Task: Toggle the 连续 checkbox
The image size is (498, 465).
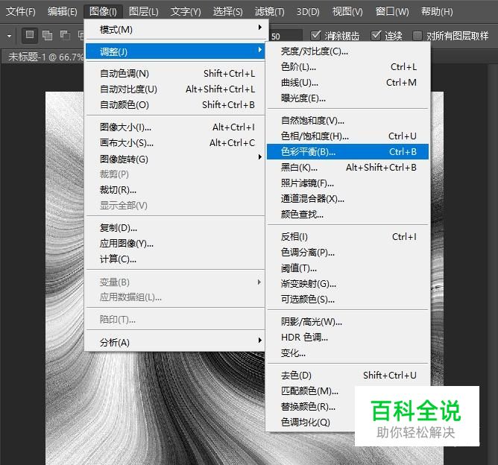Action: [376, 36]
